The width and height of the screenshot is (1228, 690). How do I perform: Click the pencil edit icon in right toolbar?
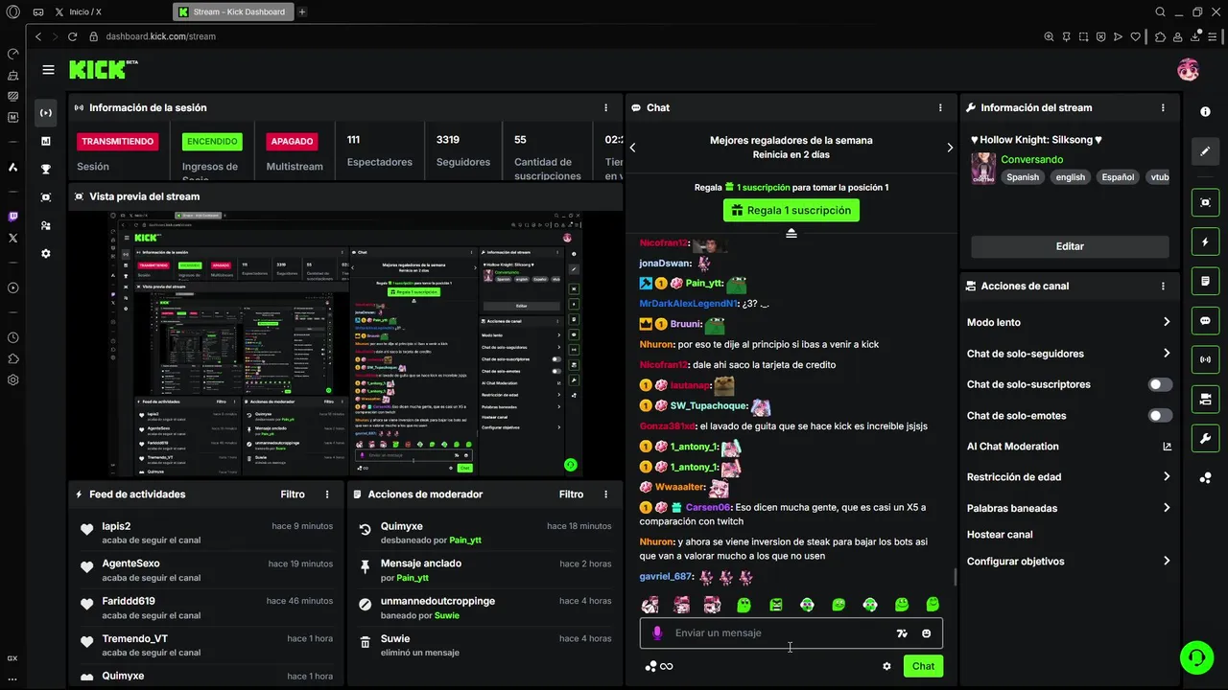point(1206,150)
